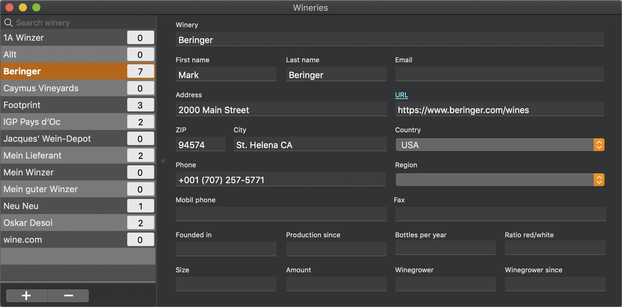Image resolution: width=622 pixels, height=307 pixels.
Task: Click the count 7 beside Beringer
Action: click(x=141, y=71)
